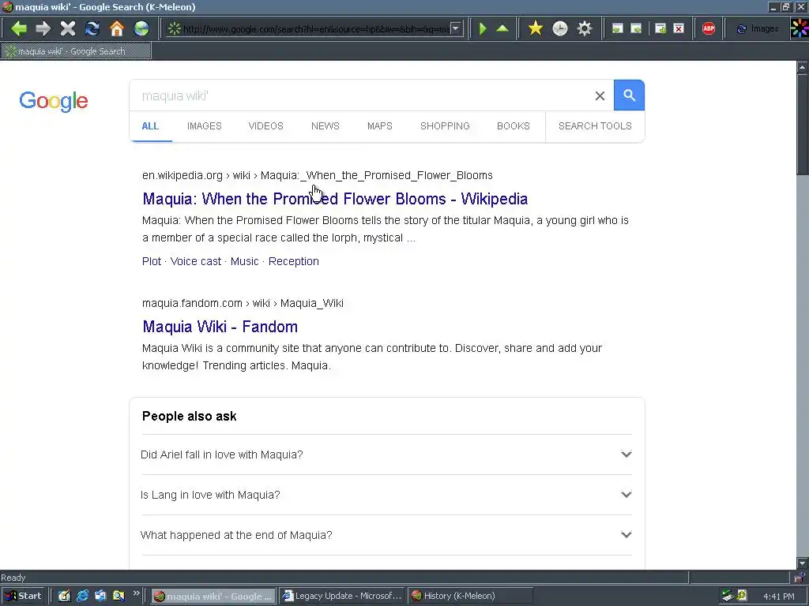The width and height of the screenshot is (809, 606).
Task: Open preferences with the gear icon
Action: 584,28
